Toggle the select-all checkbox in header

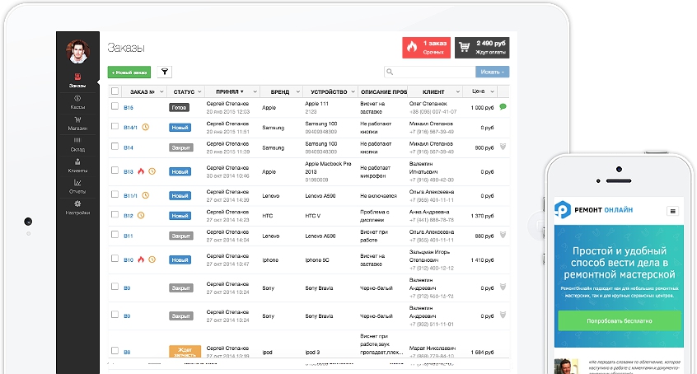pyautogui.click(x=115, y=91)
